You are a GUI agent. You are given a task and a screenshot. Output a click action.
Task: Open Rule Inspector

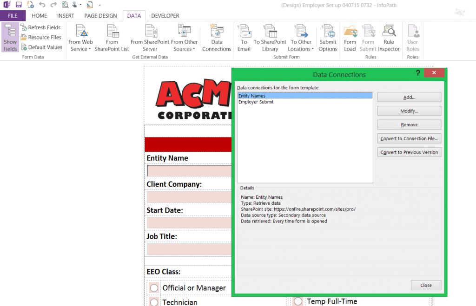389,38
